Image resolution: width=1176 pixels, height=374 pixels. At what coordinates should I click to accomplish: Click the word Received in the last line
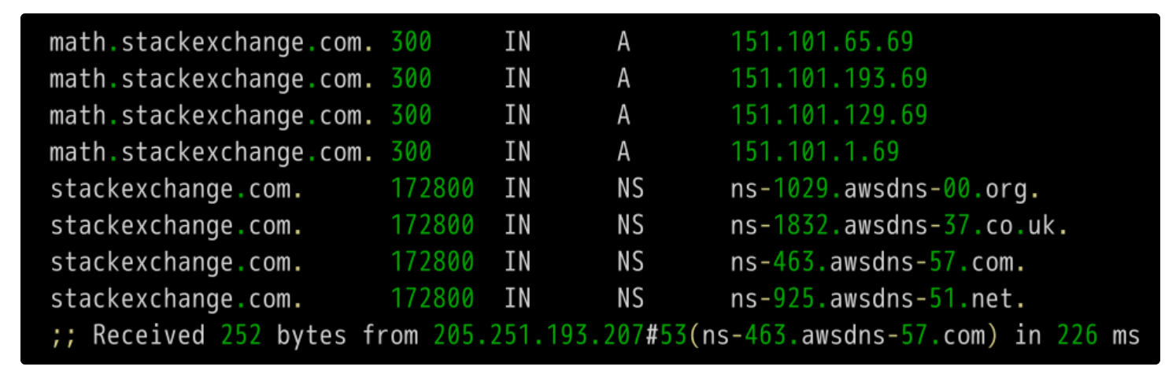click(x=149, y=335)
